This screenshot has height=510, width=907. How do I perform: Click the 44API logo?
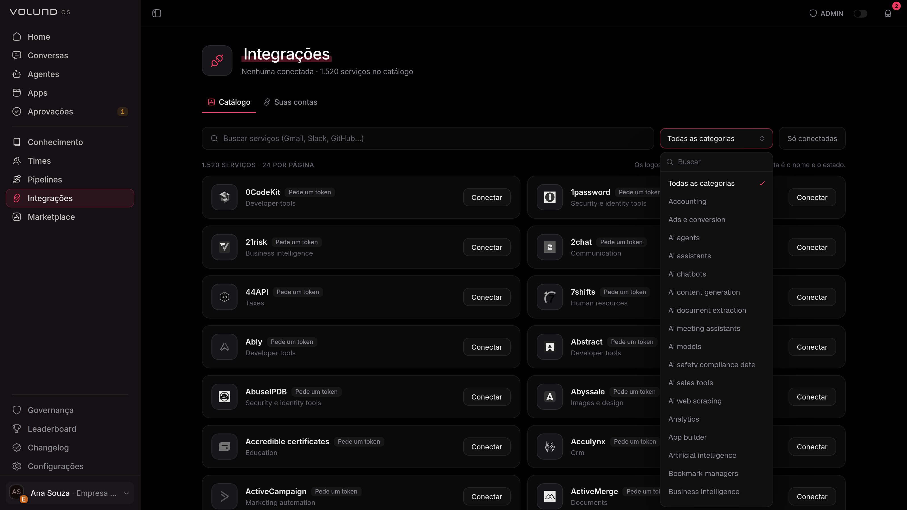(224, 297)
